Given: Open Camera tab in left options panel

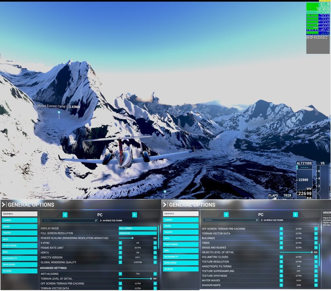Looking at the screenshot, I should 19,220.
